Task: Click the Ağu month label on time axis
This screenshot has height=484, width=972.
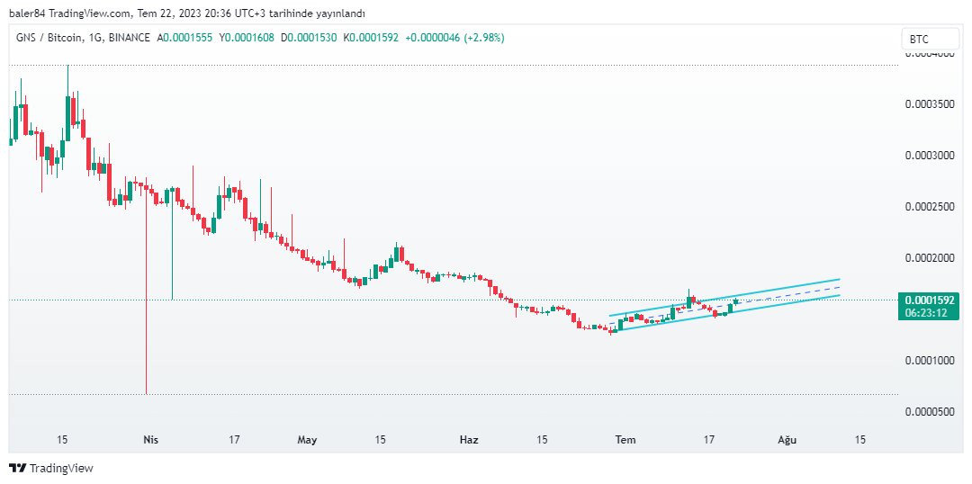Action: [787, 439]
